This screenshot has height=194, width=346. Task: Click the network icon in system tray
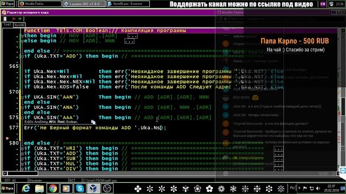coord(312,188)
